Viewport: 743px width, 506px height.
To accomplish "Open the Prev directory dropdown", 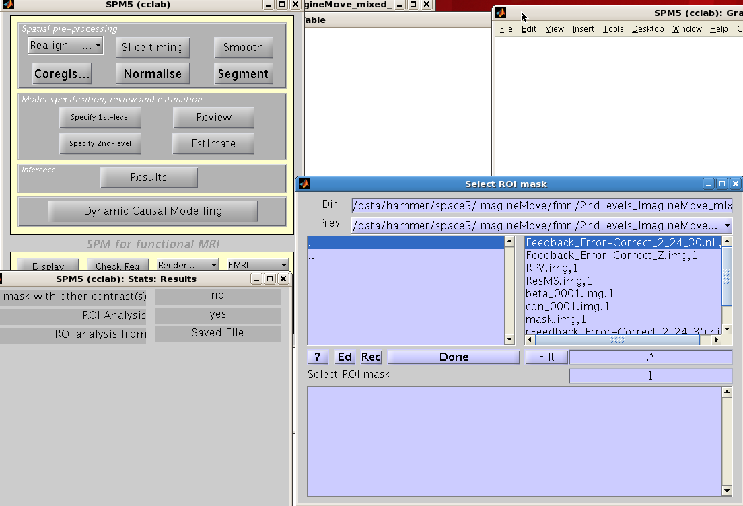I will (542, 225).
